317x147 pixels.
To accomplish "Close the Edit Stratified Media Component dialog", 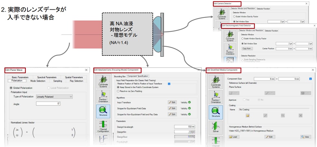I will [313, 70].
